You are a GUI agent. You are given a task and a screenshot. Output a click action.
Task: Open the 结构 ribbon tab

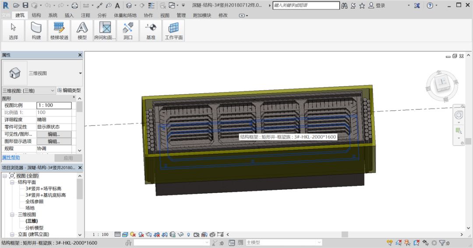(36, 15)
